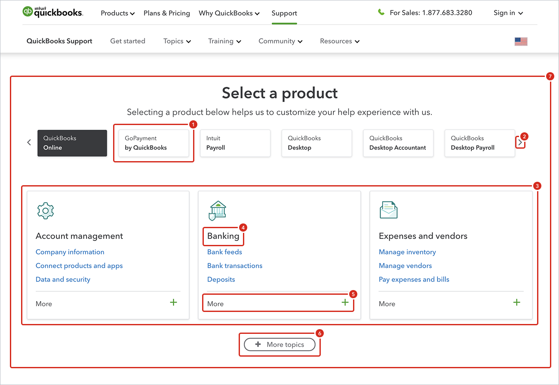The height and width of the screenshot is (385, 559).
Task: Open the Why QuickBooks dropdown
Action: point(229,13)
